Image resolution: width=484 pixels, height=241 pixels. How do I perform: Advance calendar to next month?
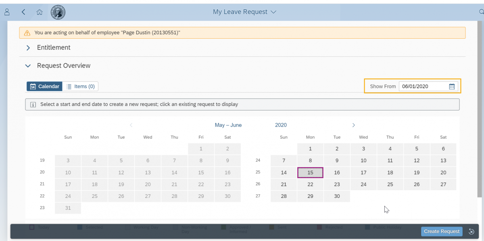click(x=353, y=125)
